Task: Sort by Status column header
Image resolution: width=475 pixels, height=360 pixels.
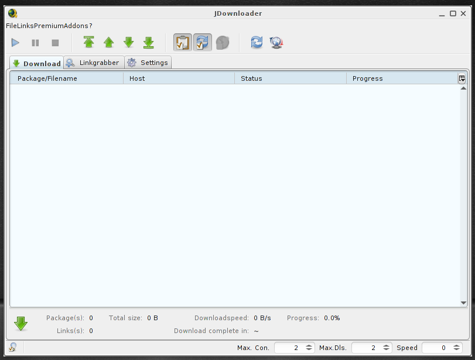Action: [290, 78]
